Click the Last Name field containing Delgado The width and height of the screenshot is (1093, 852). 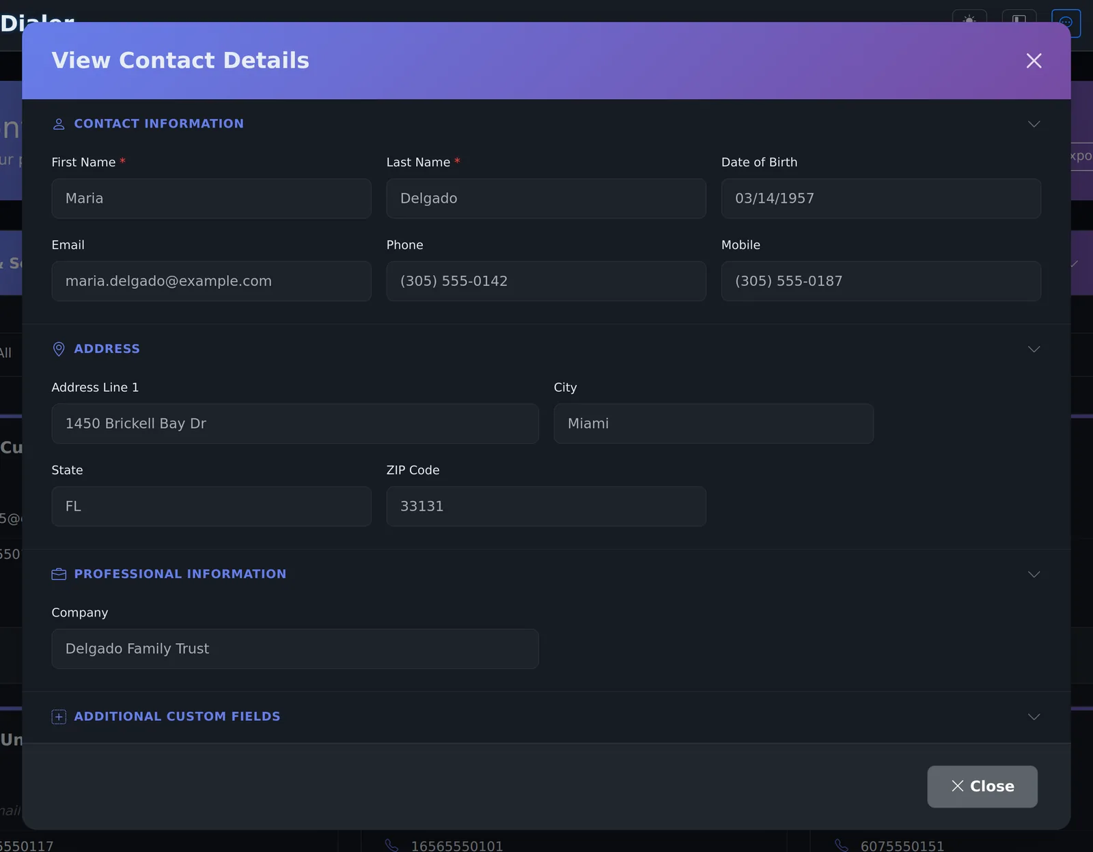click(x=546, y=199)
